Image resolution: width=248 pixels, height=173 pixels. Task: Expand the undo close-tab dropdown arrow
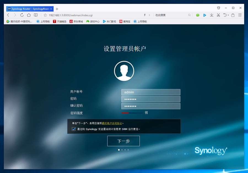pyautogui.click(x=228, y=15)
